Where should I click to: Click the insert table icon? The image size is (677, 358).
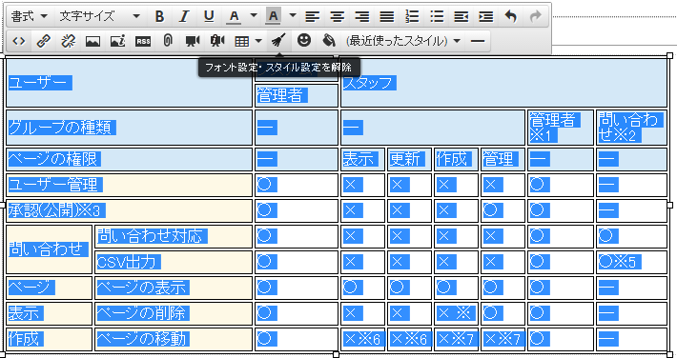(x=242, y=41)
